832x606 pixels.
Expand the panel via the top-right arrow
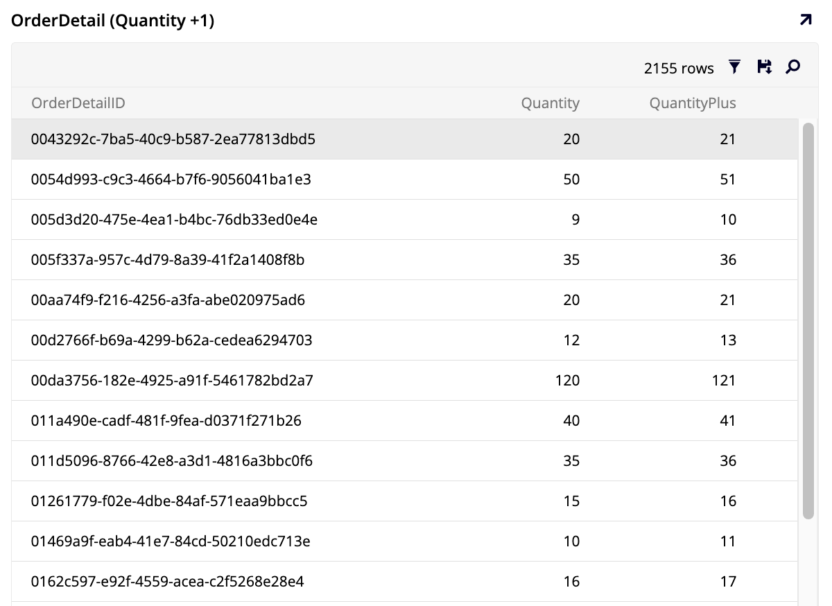[805, 20]
